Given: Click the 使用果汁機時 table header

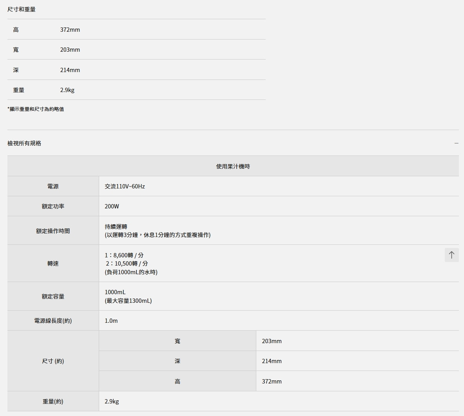Looking at the screenshot, I should click(x=233, y=166).
